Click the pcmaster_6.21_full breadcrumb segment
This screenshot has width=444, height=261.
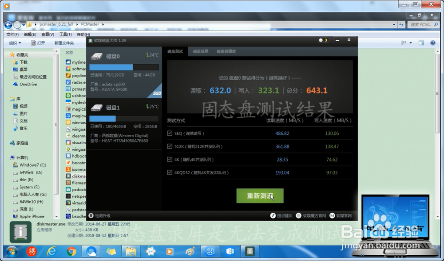(x=56, y=24)
